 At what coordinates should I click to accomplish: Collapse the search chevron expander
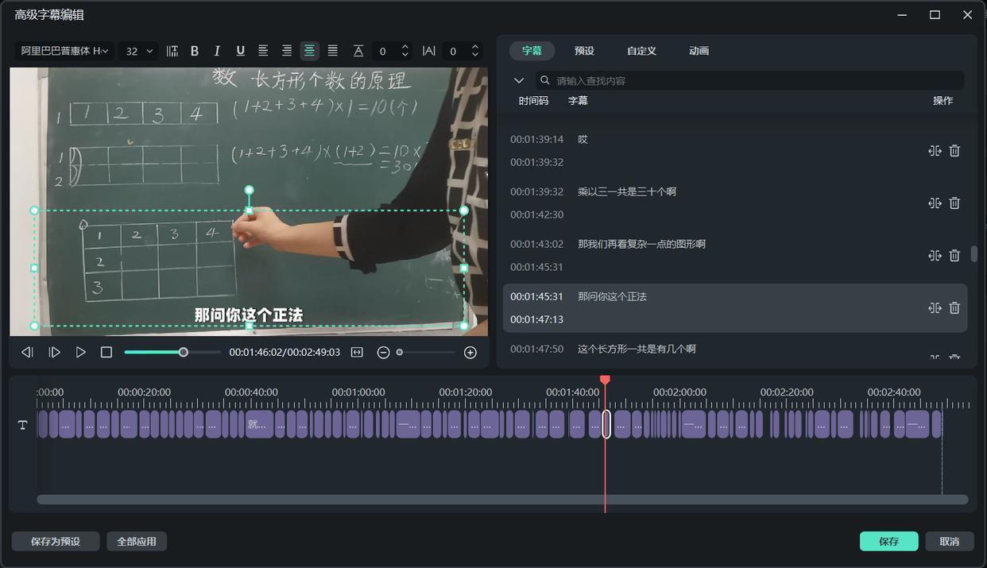[519, 80]
